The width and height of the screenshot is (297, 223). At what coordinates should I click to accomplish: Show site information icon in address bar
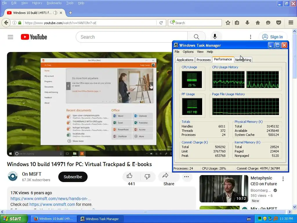click(15, 23)
